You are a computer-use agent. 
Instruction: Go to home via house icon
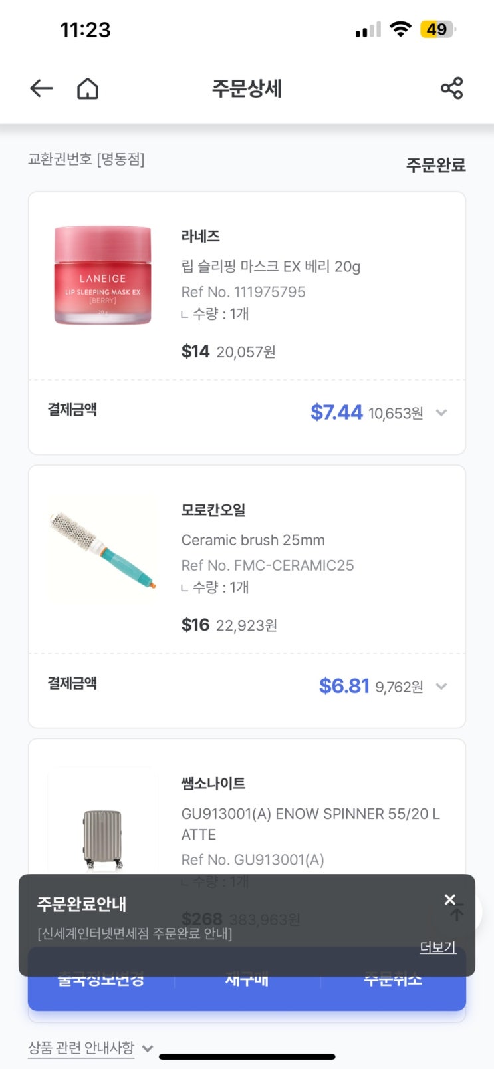pos(88,88)
